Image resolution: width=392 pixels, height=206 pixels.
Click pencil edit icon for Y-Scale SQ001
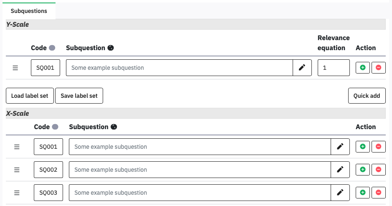(x=302, y=68)
